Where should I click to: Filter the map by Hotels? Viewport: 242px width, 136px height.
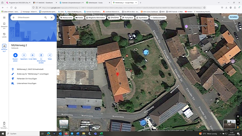pyautogui.click(x=79, y=18)
